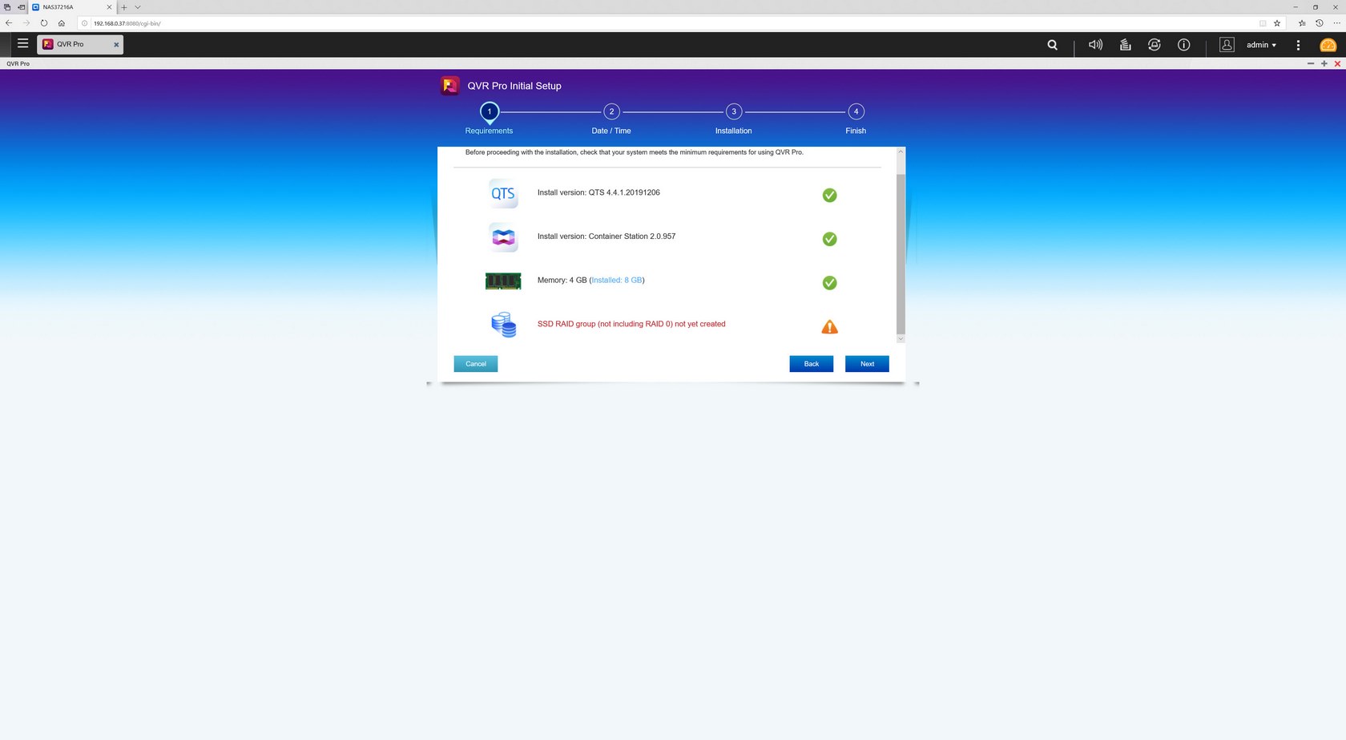
Task: Open the orange dashboard gauge icon
Action: tap(1328, 45)
